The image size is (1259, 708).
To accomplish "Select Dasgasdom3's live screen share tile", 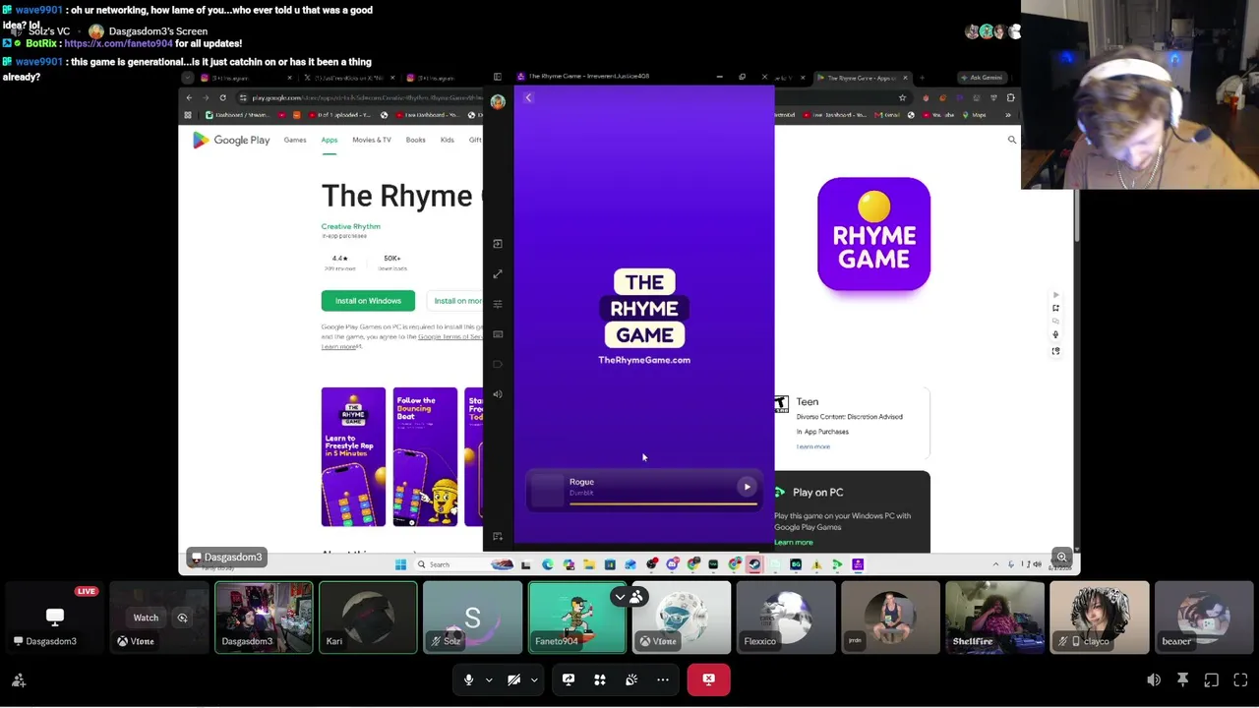I will [55, 618].
